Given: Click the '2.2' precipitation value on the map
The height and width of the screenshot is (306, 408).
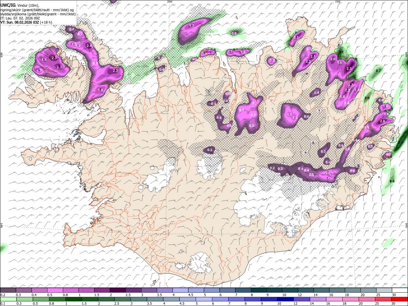Looking at the screenshot, I should [x=308, y=62].
